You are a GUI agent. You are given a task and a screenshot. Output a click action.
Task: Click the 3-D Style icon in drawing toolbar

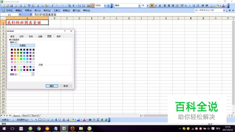pos(106,120)
